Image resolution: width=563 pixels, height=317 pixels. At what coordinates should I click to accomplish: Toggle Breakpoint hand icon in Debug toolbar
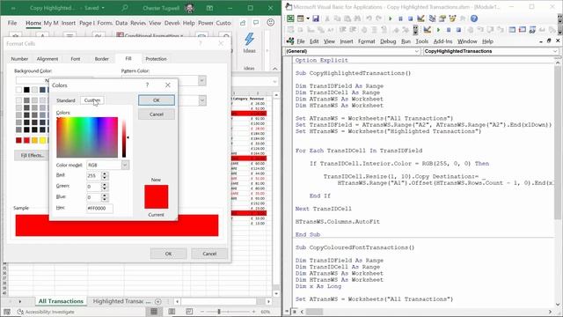[471, 30]
